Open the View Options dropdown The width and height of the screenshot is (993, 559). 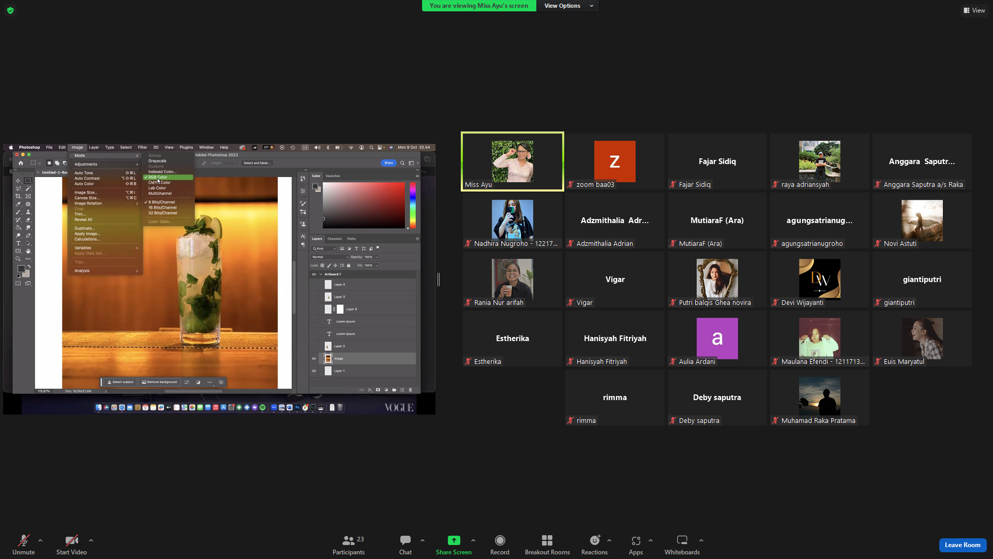click(568, 6)
